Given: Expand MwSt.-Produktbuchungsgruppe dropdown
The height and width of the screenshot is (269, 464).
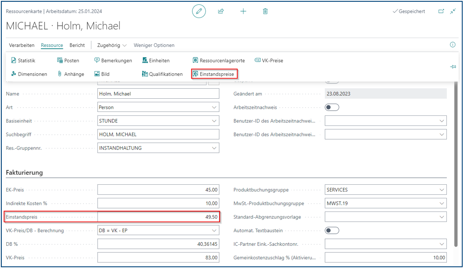Looking at the screenshot, I should tap(442, 203).
